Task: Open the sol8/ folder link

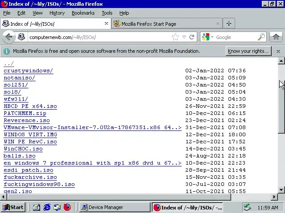Action: tap(12, 92)
